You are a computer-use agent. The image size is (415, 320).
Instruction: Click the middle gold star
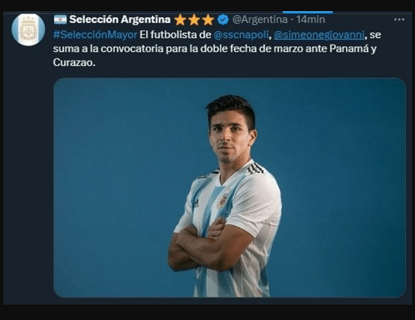(x=194, y=20)
